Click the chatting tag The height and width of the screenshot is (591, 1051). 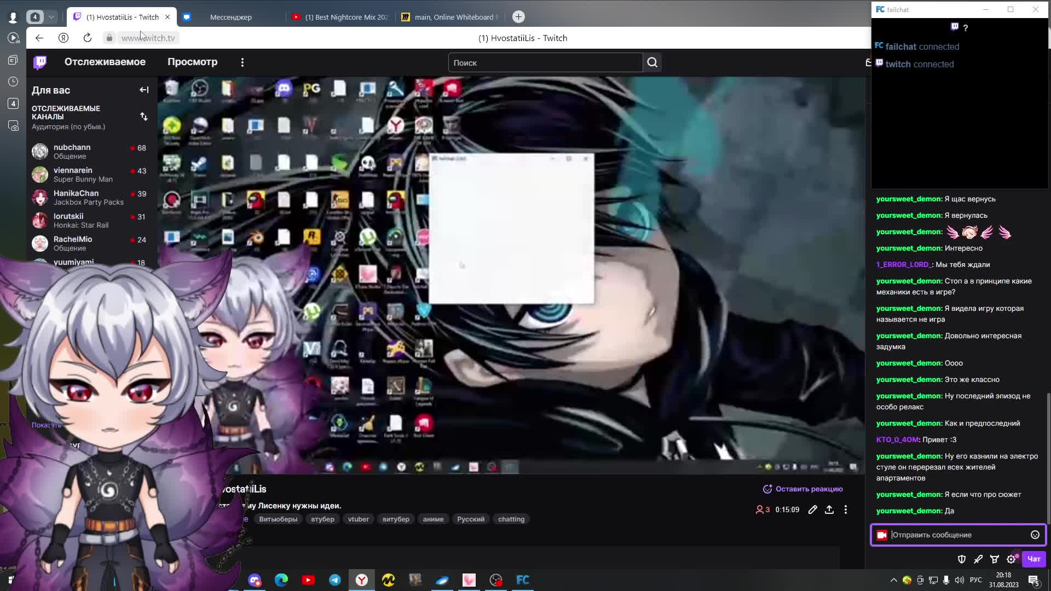511,519
